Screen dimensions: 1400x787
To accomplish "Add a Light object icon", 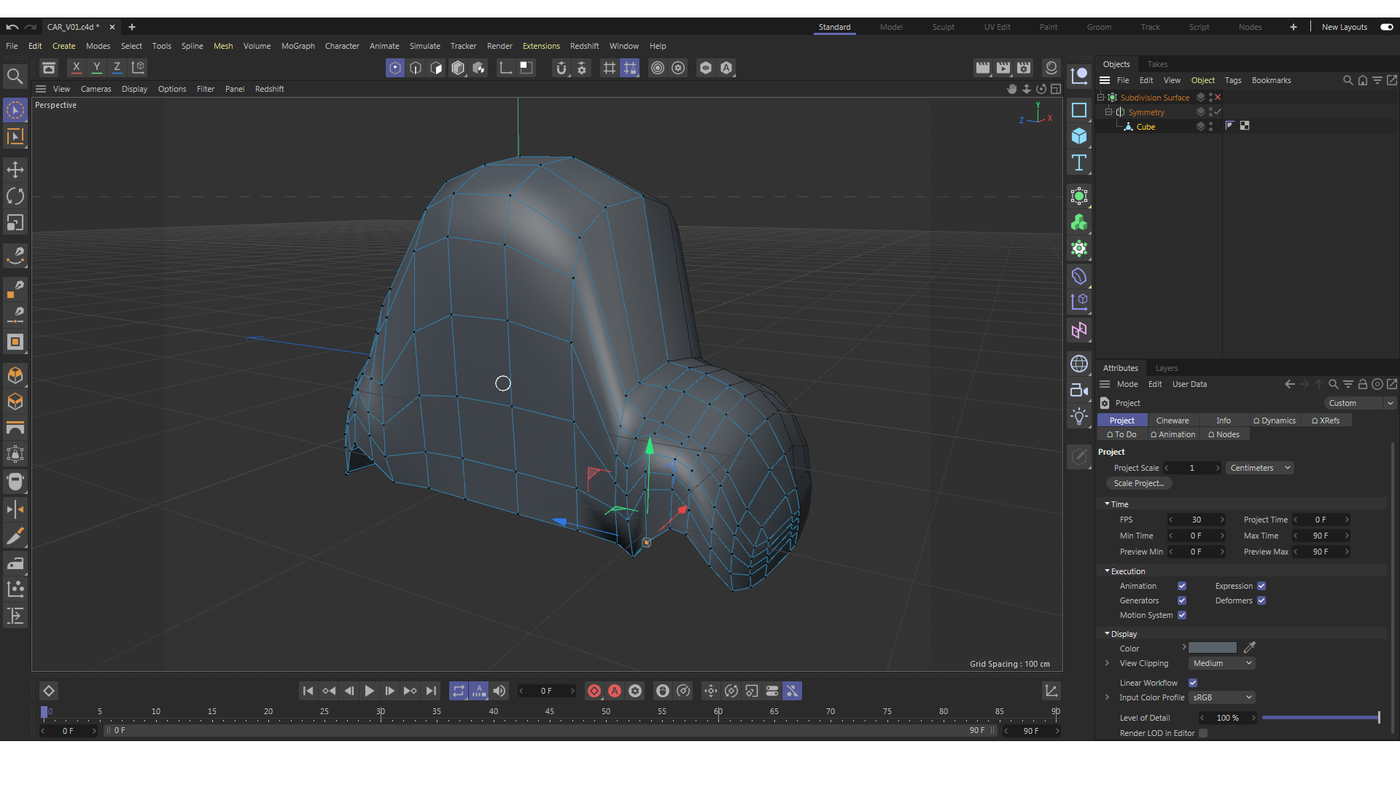I will coord(1079,416).
